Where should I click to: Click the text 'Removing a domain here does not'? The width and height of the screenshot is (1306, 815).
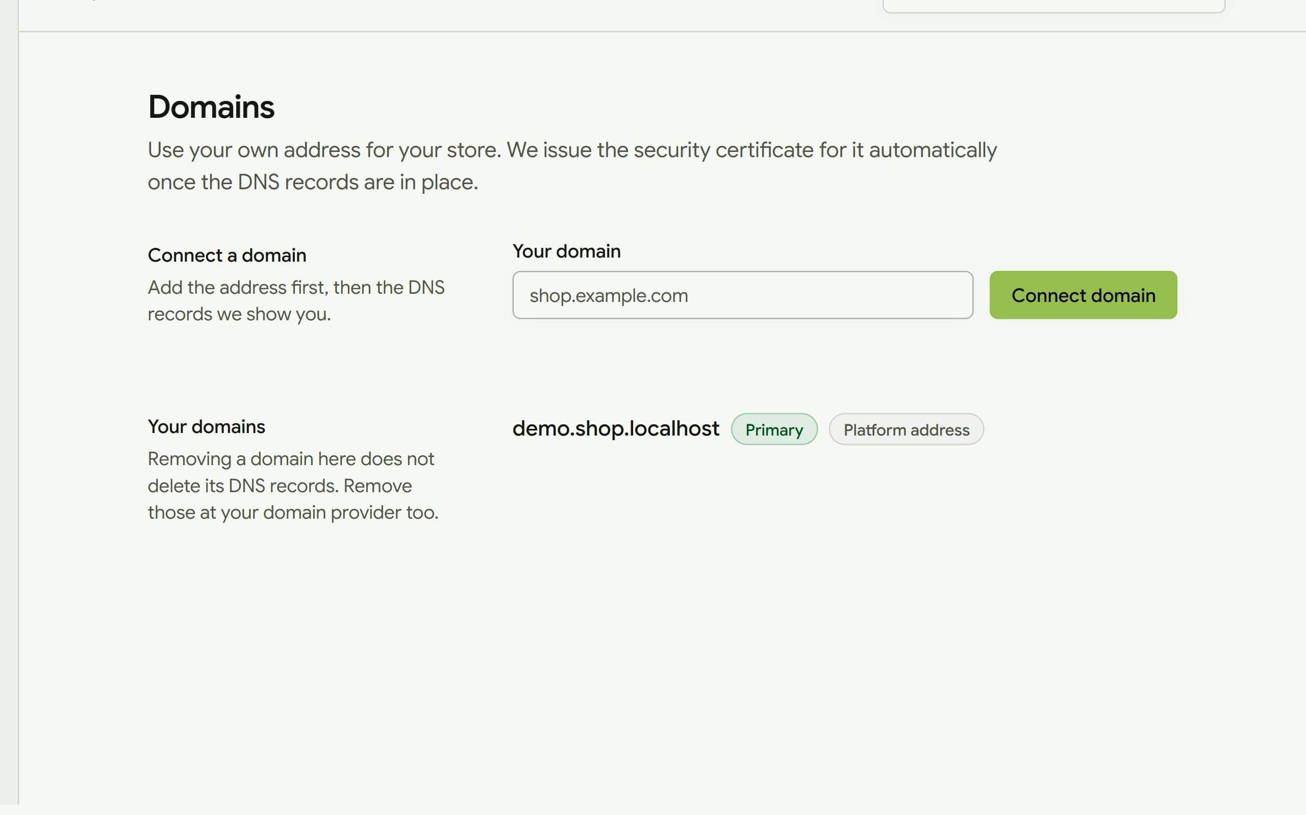tap(291, 459)
